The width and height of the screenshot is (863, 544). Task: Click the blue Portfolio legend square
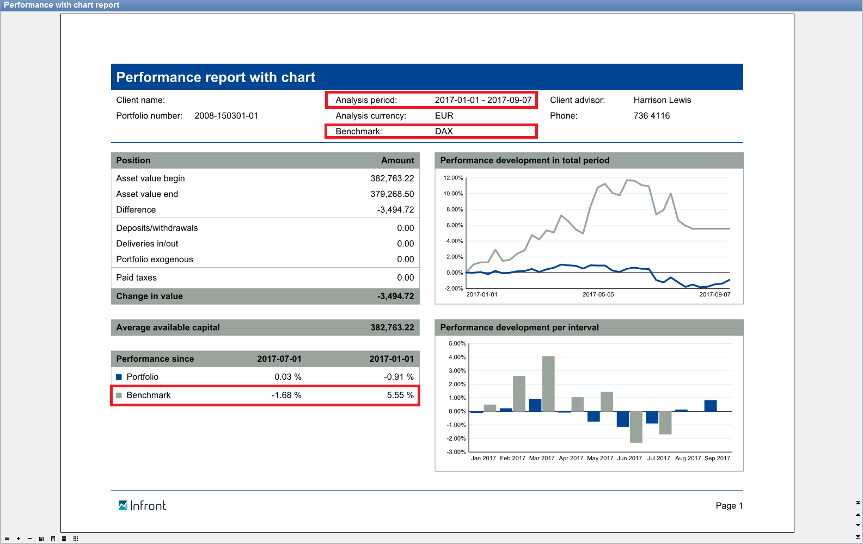click(119, 377)
